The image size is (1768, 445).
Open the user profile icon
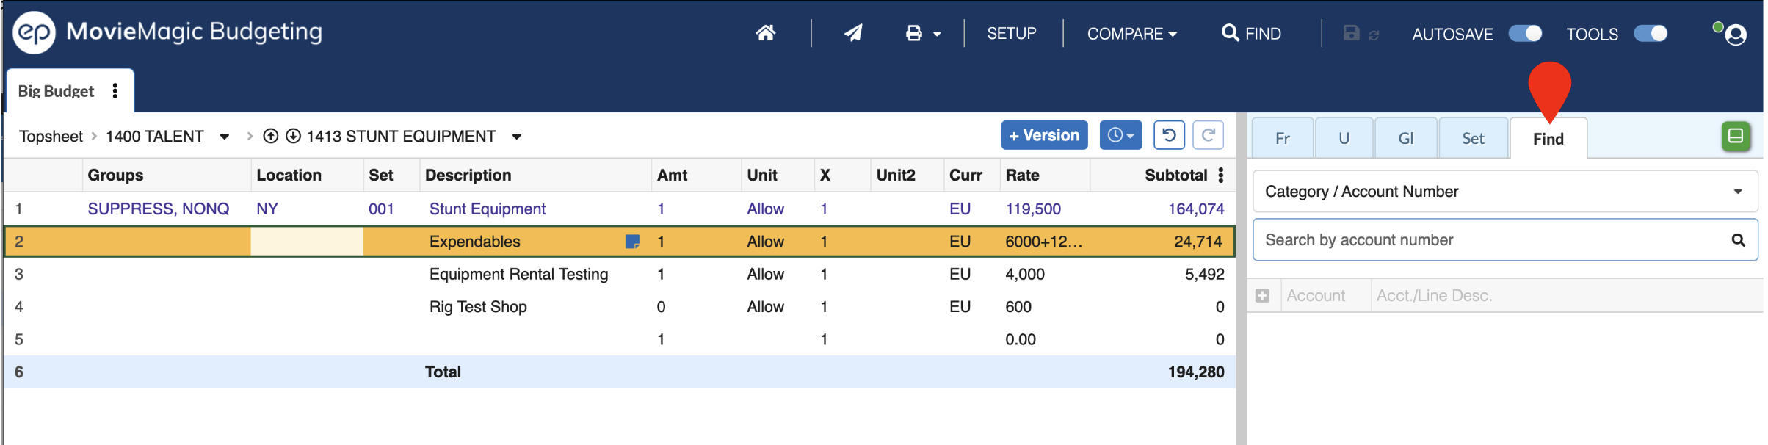coord(1735,35)
